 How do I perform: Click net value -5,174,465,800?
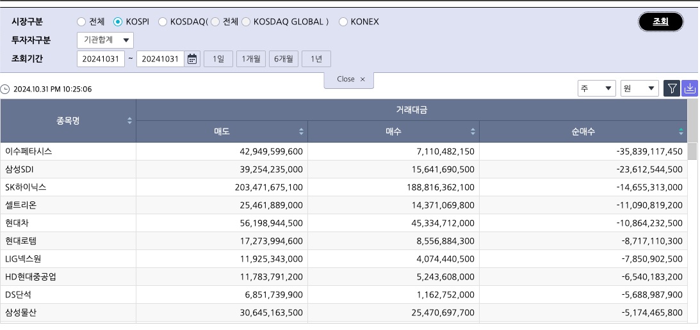coord(652,313)
